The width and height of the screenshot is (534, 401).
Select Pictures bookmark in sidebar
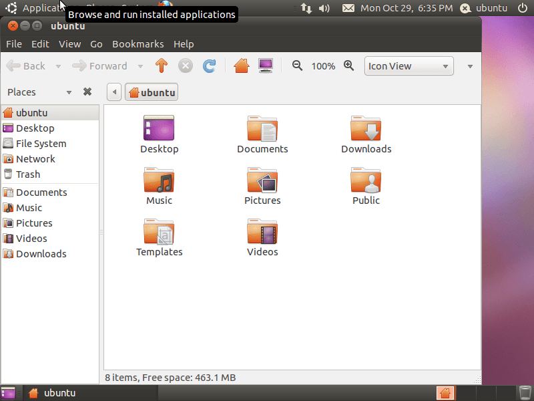(x=50, y=223)
